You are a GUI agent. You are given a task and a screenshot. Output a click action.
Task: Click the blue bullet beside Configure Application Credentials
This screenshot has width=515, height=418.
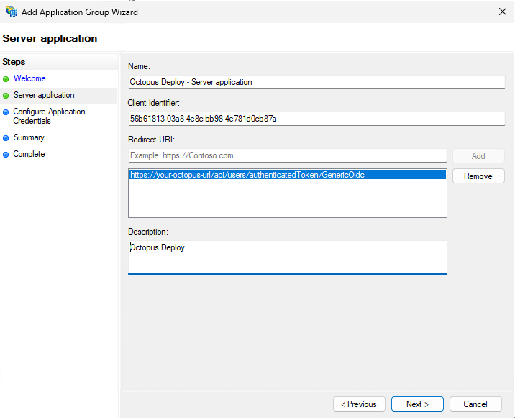coord(6,112)
